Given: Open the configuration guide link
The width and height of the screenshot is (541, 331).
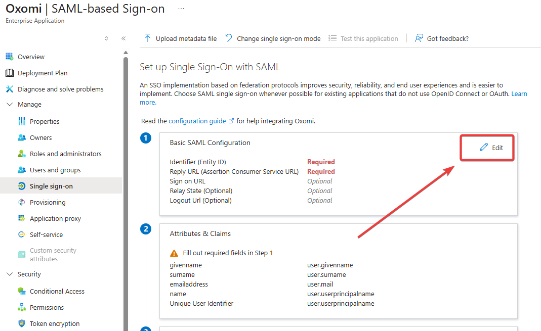Looking at the screenshot, I should (198, 121).
